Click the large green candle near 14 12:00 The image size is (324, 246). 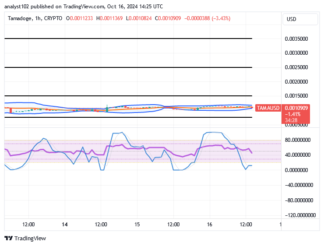(107, 109)
